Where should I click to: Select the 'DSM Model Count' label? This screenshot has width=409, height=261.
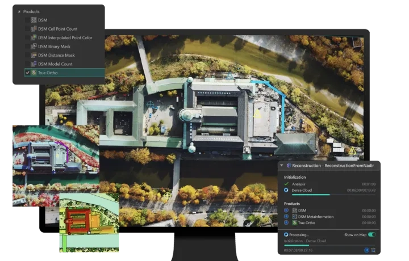(55, 64)
